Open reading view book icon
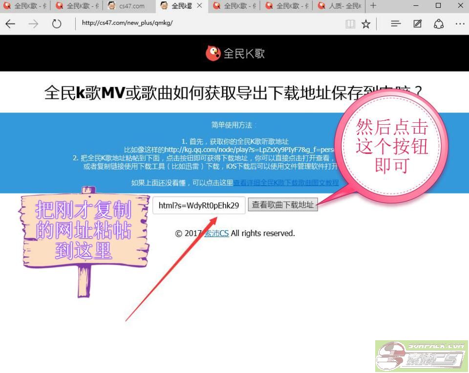The width and height of the screenshot is (469, 373). 350,23
